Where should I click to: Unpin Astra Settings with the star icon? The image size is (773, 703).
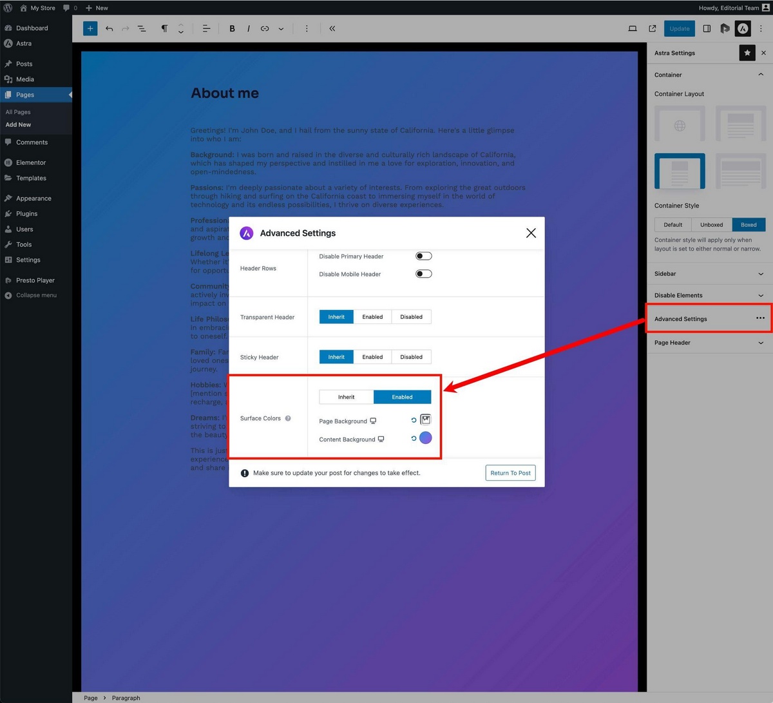tap(747, 53)
